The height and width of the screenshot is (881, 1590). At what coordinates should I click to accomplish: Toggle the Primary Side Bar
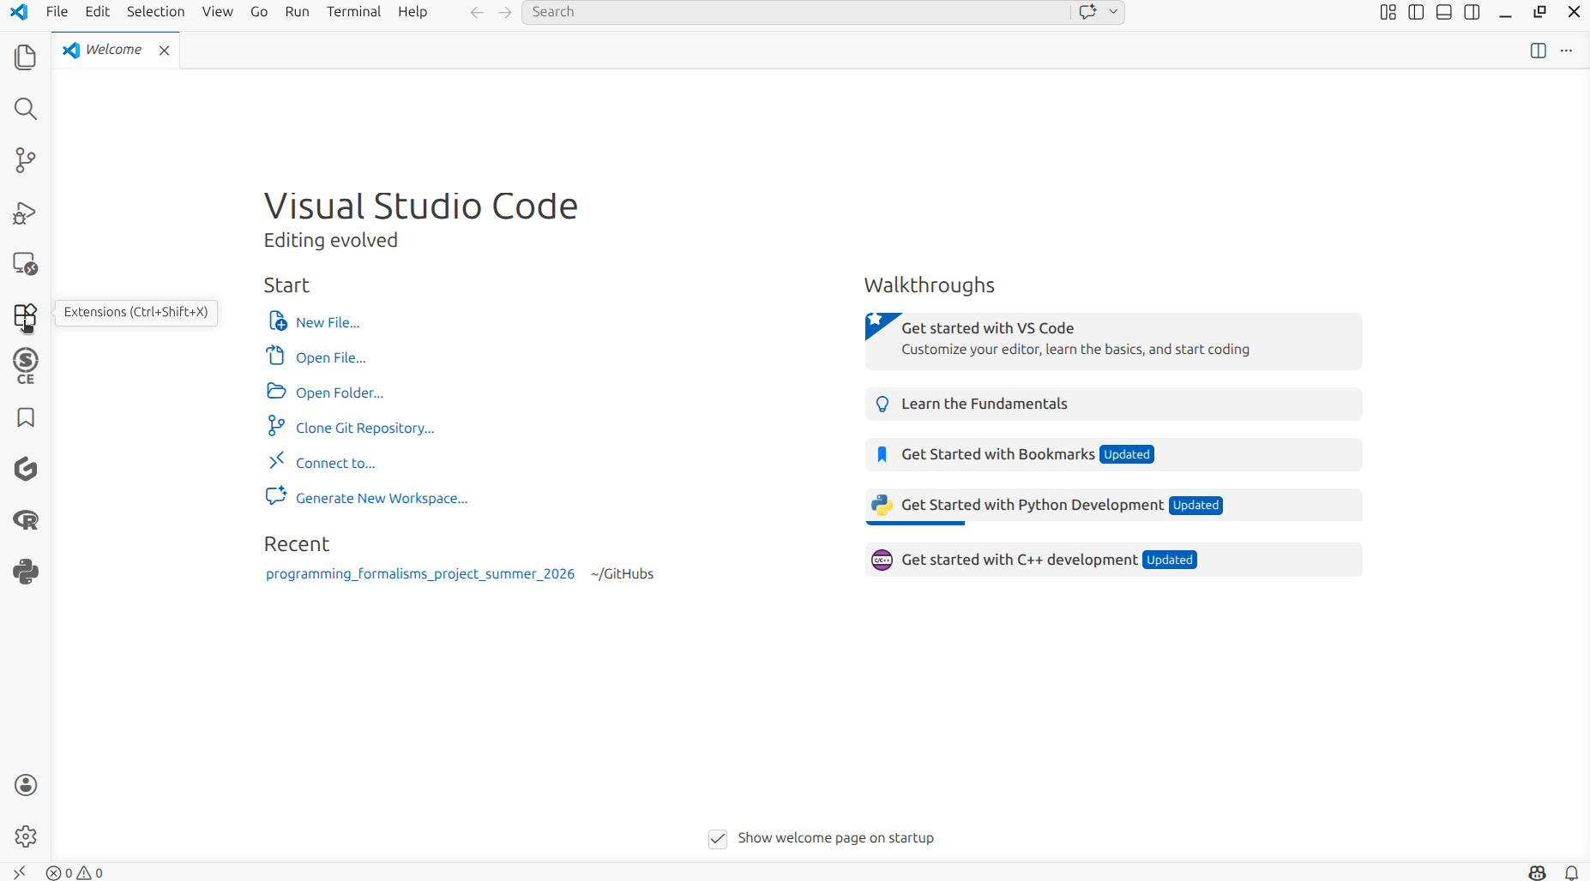pos(1416,12)
